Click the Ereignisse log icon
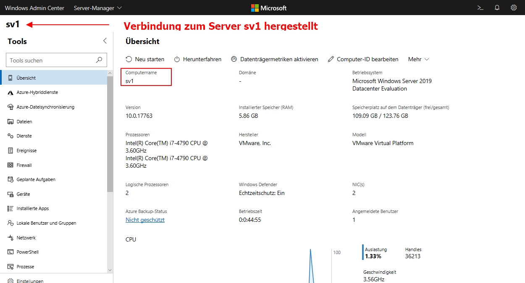 point(10,151)
